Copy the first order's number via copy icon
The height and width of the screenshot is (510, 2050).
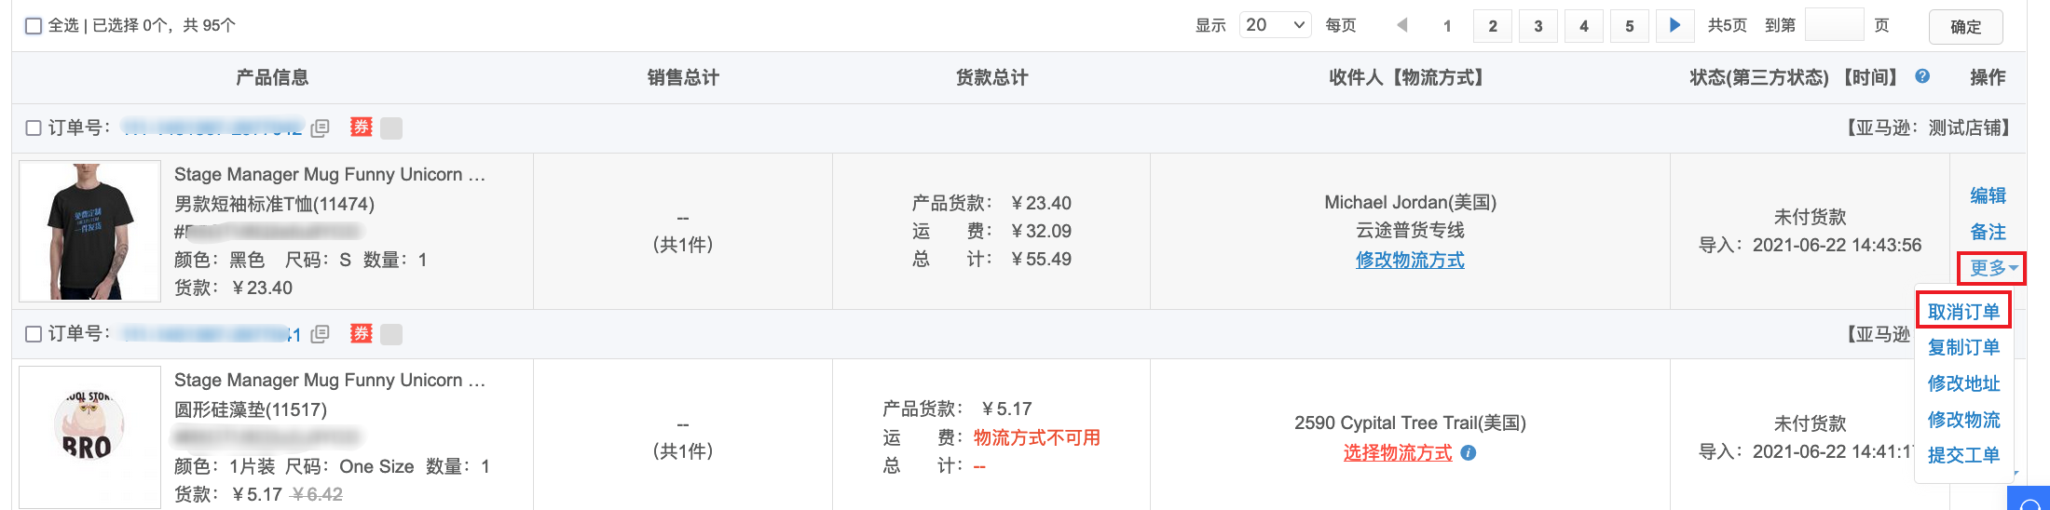tap(320, 128)
